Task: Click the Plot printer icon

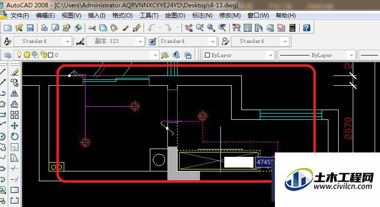Action: (44, 28)
